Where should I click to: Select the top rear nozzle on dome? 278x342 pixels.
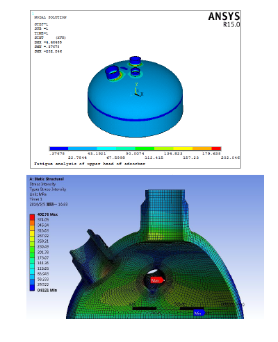click(x=135, y=60)
